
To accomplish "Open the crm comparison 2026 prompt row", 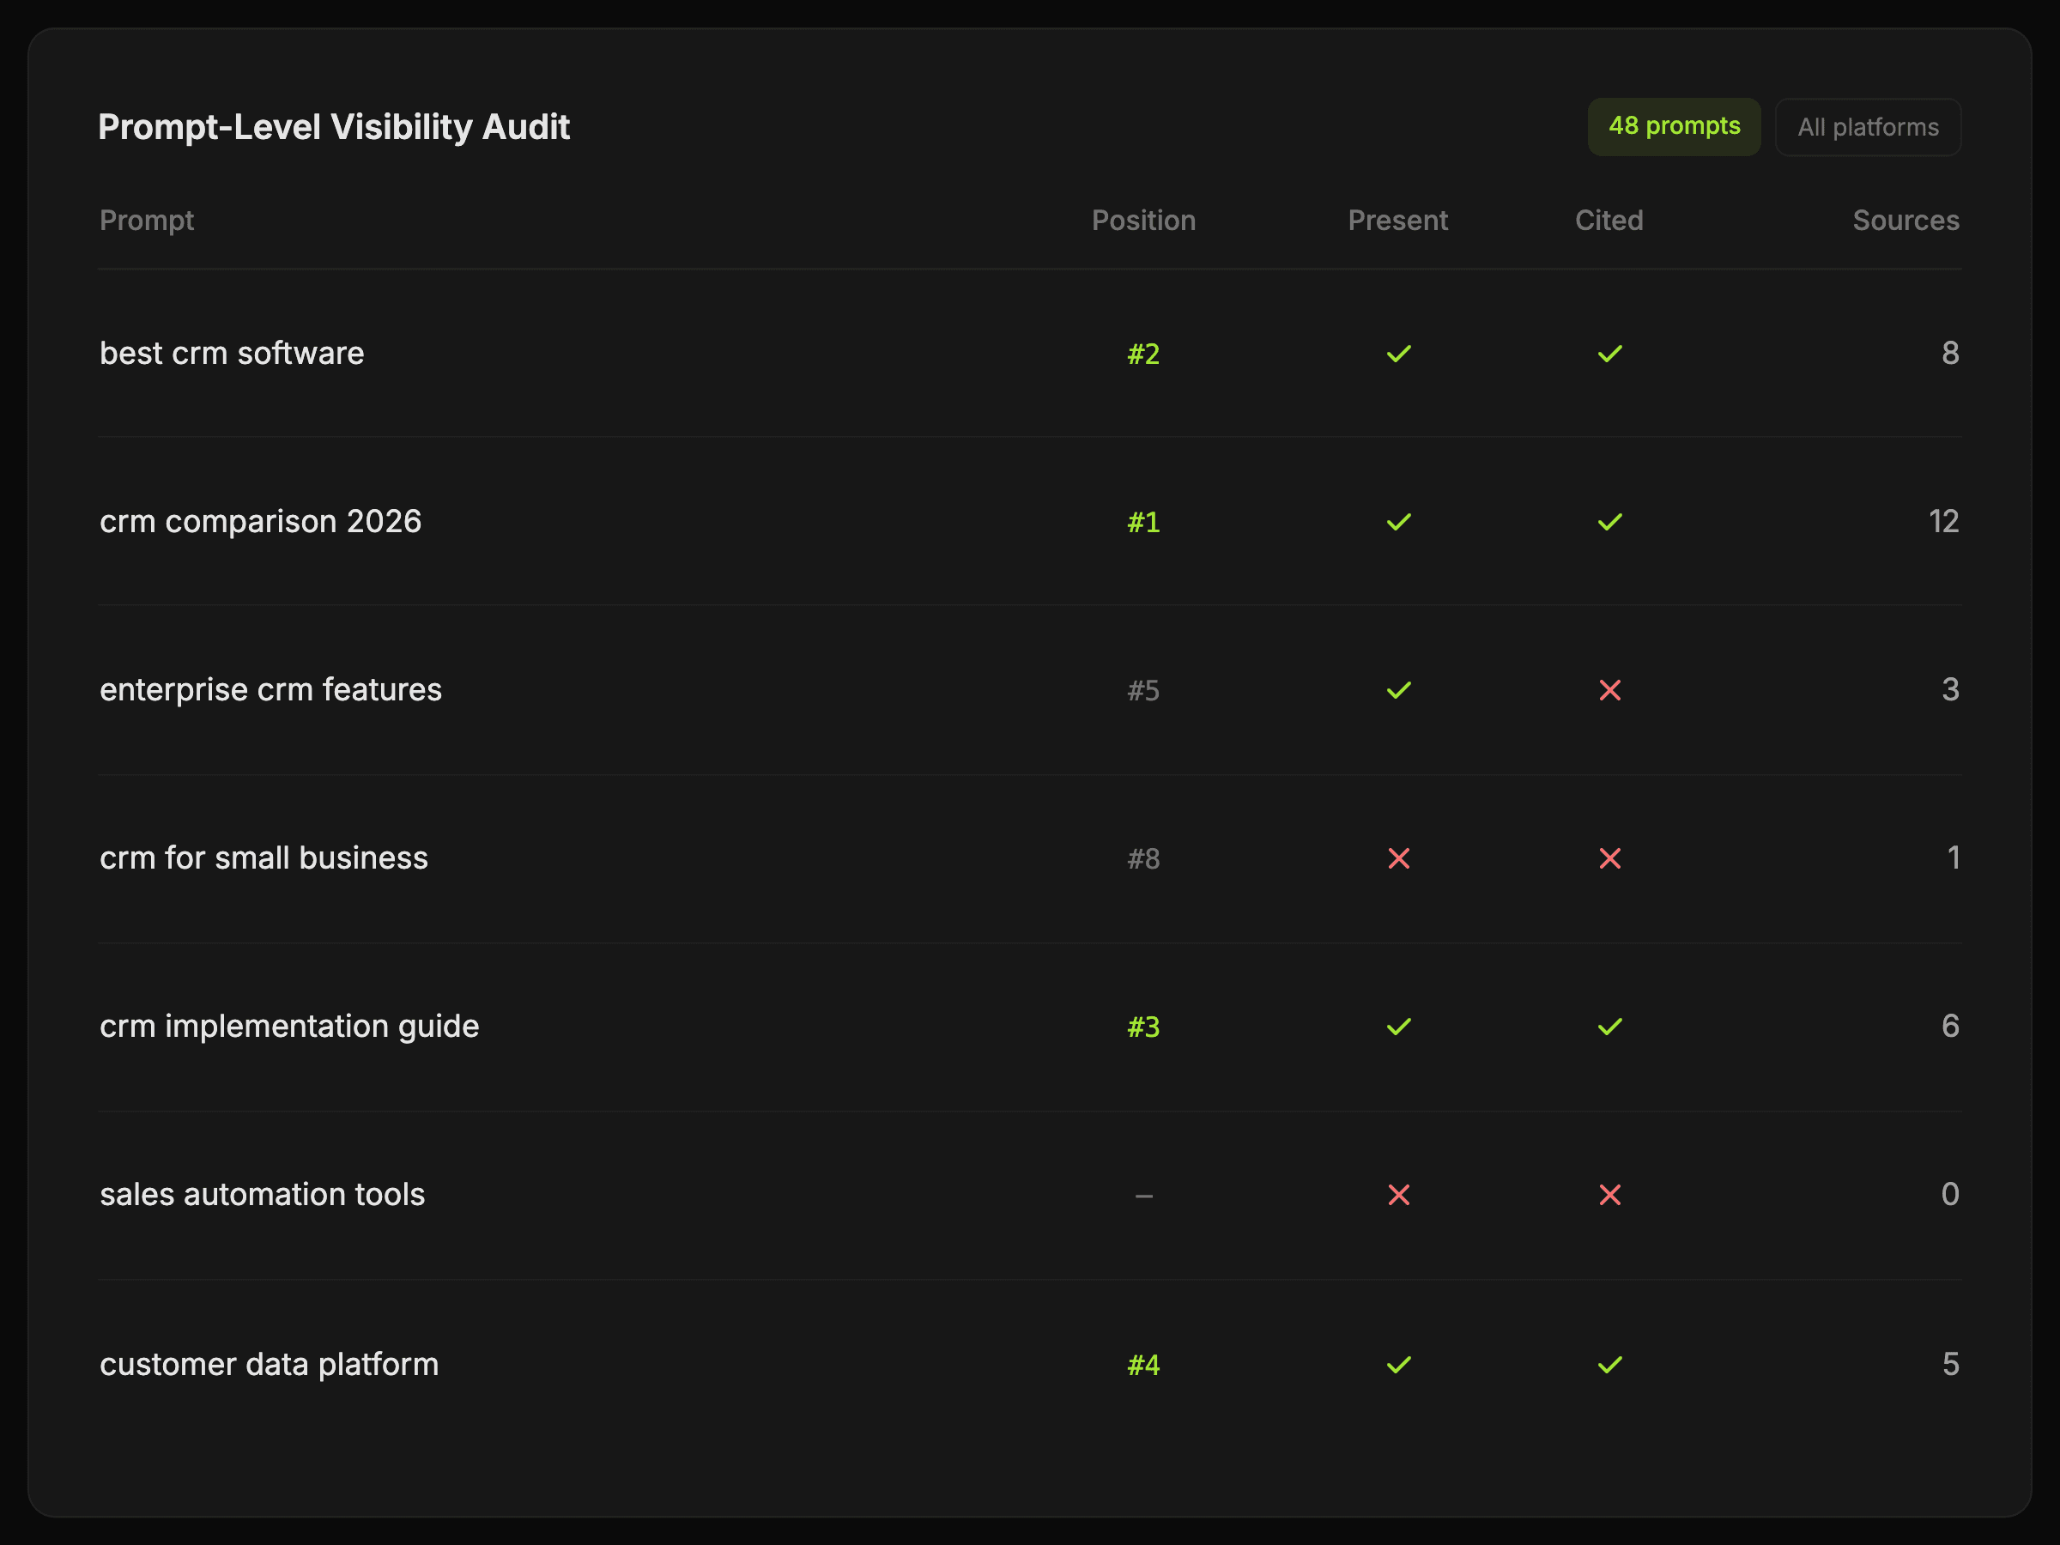I will point(261,522).
